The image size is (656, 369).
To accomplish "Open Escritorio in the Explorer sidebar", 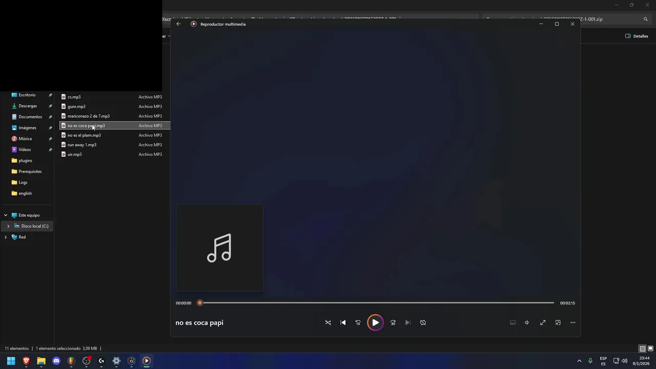I will (x=27, y=95).
